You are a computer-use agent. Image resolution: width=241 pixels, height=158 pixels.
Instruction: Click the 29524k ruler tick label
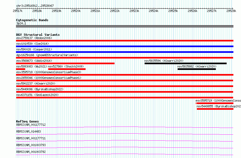click(x=154, y=11)
